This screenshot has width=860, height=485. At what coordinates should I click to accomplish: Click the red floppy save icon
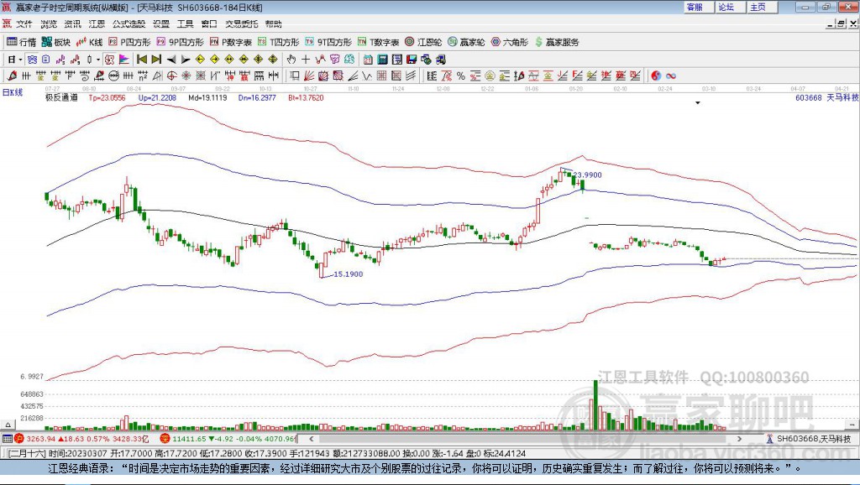(x=412, y=60)
